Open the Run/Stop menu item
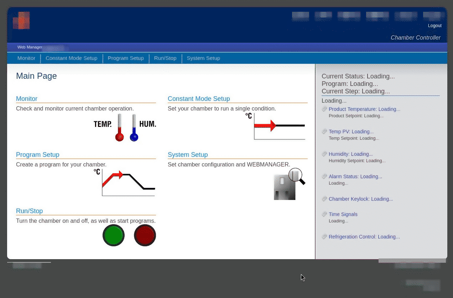 [165, 58]
